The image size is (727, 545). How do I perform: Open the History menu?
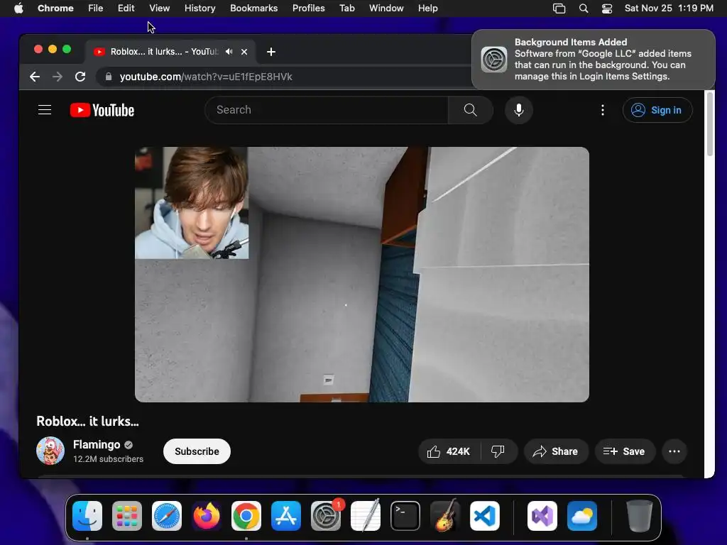pos(199,8)
